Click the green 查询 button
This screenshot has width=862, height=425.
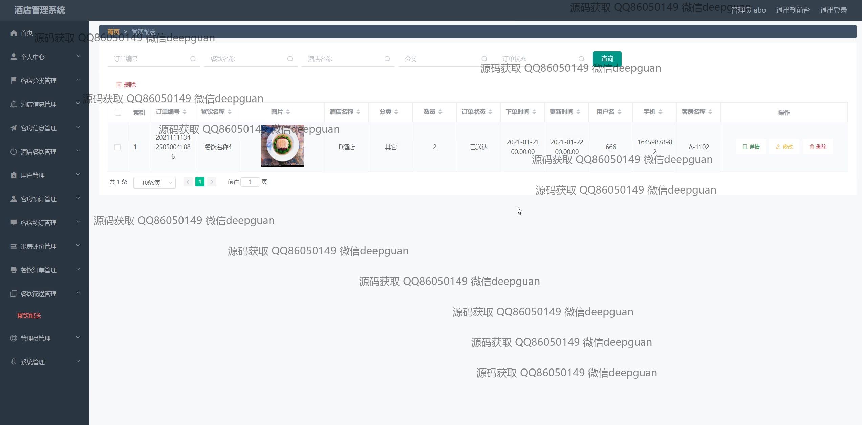tap(607, 59)
